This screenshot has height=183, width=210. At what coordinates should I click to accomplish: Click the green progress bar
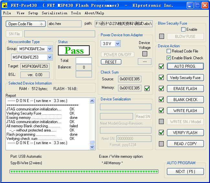(x=84, y=171)
